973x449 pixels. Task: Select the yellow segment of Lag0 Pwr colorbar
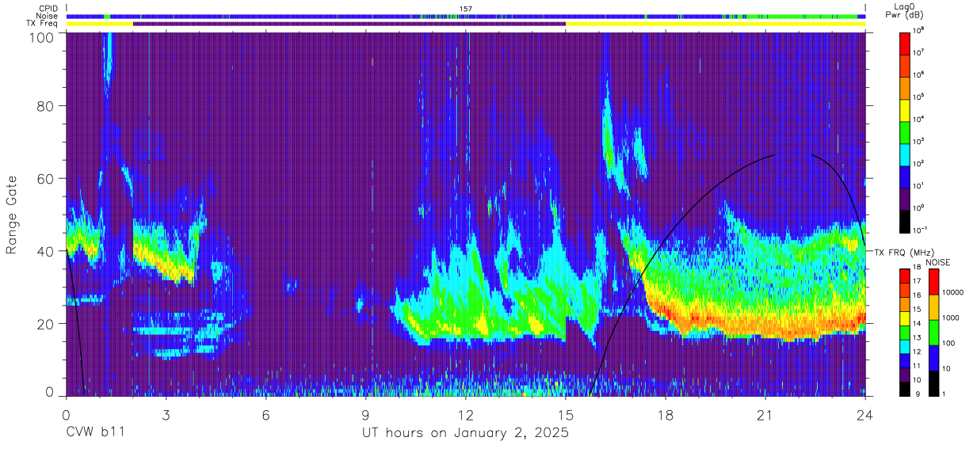click(x=906, y=109)
